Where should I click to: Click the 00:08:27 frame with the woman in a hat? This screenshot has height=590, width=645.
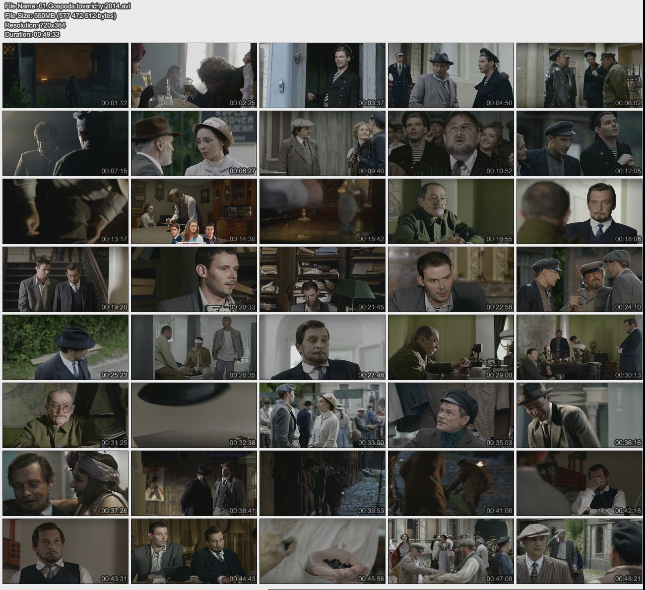click(x=194, y=143)
